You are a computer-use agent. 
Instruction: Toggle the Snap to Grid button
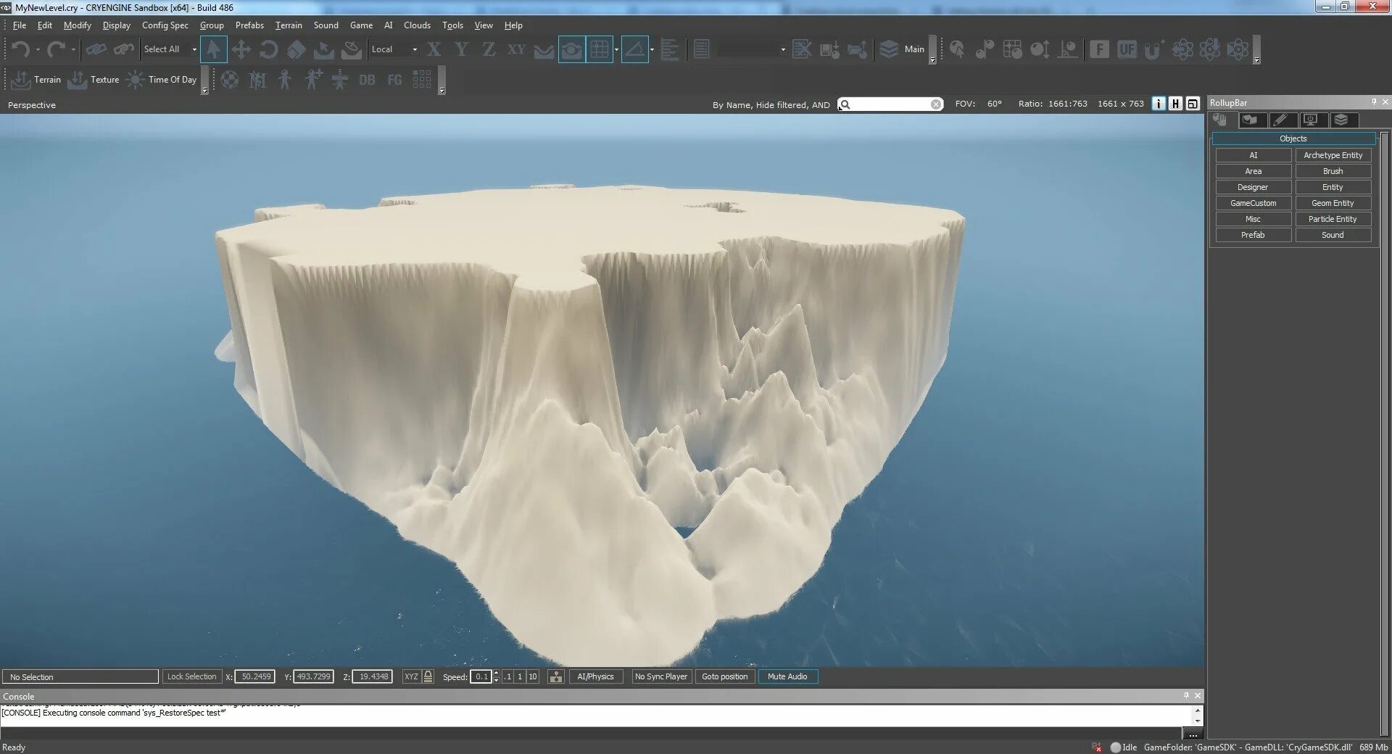(600, 49)
